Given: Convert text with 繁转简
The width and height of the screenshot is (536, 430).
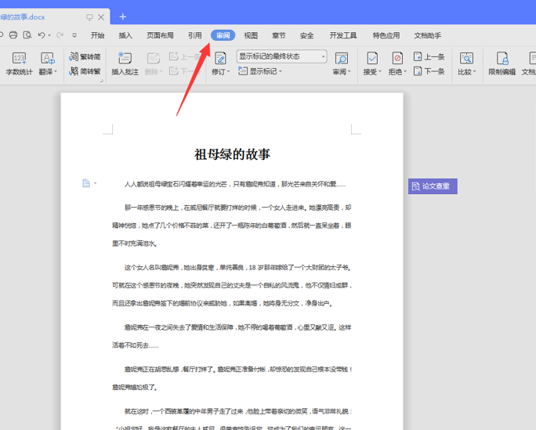Looking at the screenshot, I should point(85,56).
